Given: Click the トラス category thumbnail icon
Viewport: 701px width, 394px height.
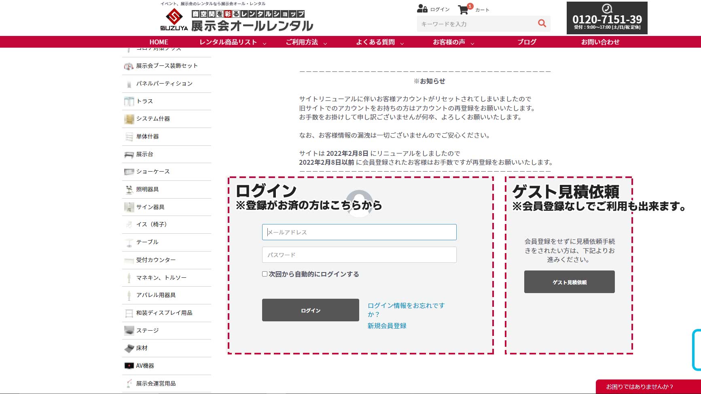Looking at the screenshot, I should pyautogui.click(x=129, y=101).
